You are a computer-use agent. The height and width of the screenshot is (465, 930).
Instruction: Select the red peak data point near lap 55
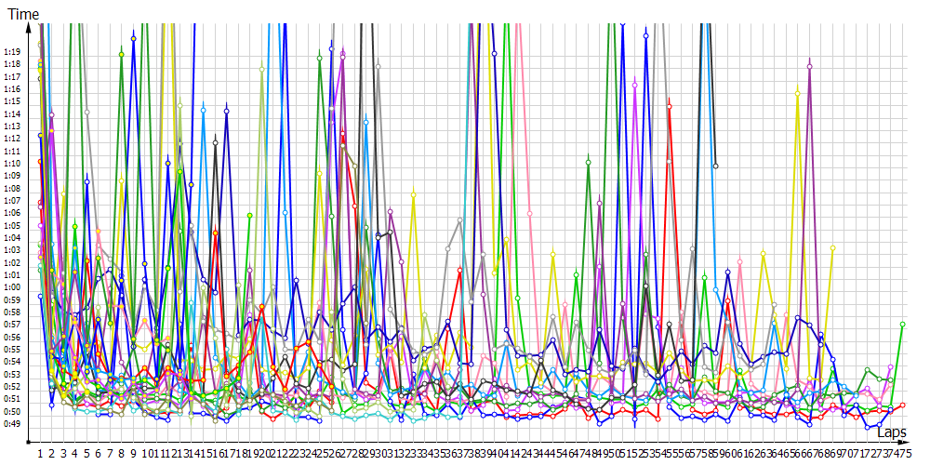[x=670, y=106]
